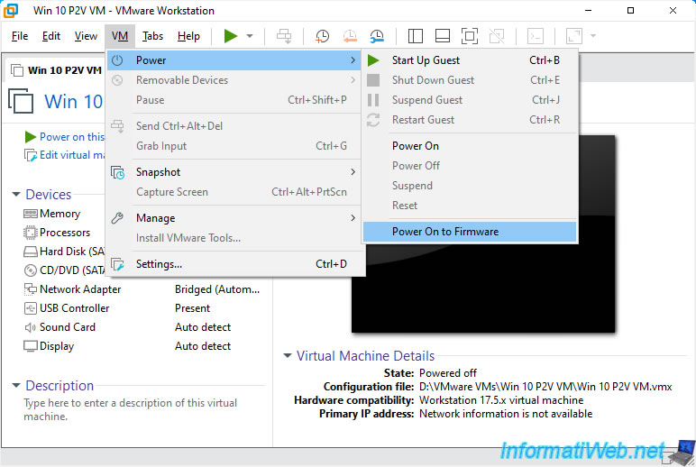Image resolution: width=696 pixels, height=467 pixels.
Task: Collapse the Devices section
Action: click(16, 195)
